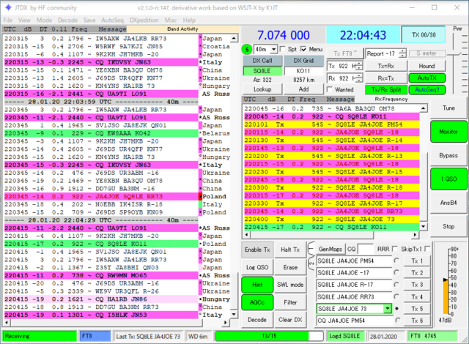
Task: Click the Bypass button
Action: click(x=448, y=155)
